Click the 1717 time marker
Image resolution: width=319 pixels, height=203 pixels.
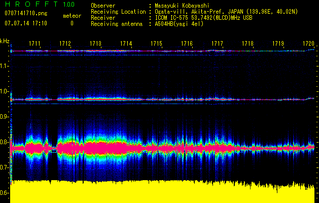(x=218, y=44)
